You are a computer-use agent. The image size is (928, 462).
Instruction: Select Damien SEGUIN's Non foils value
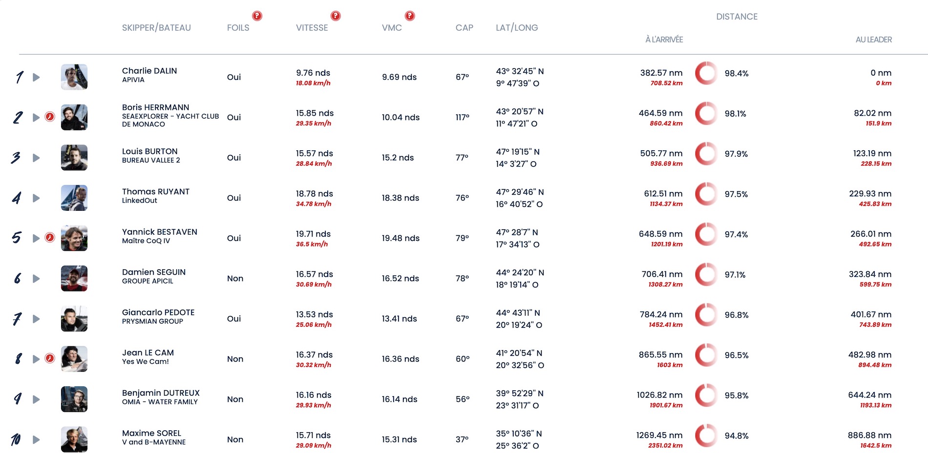[235, 279]
